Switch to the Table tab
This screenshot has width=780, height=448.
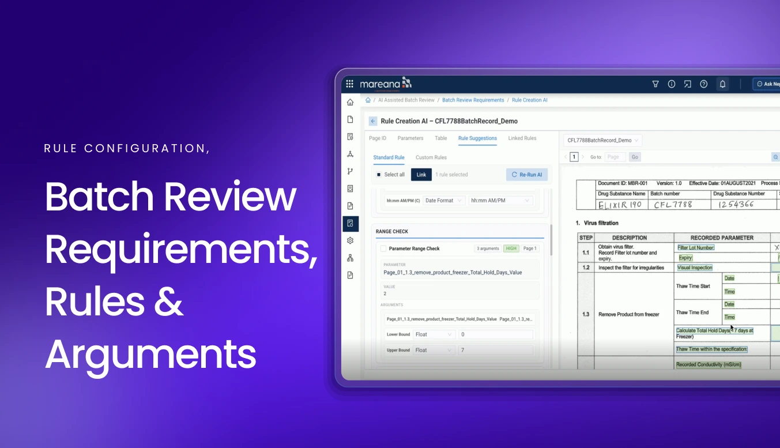point(441,138)
